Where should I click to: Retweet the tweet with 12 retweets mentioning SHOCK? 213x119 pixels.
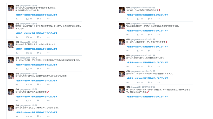27,19
